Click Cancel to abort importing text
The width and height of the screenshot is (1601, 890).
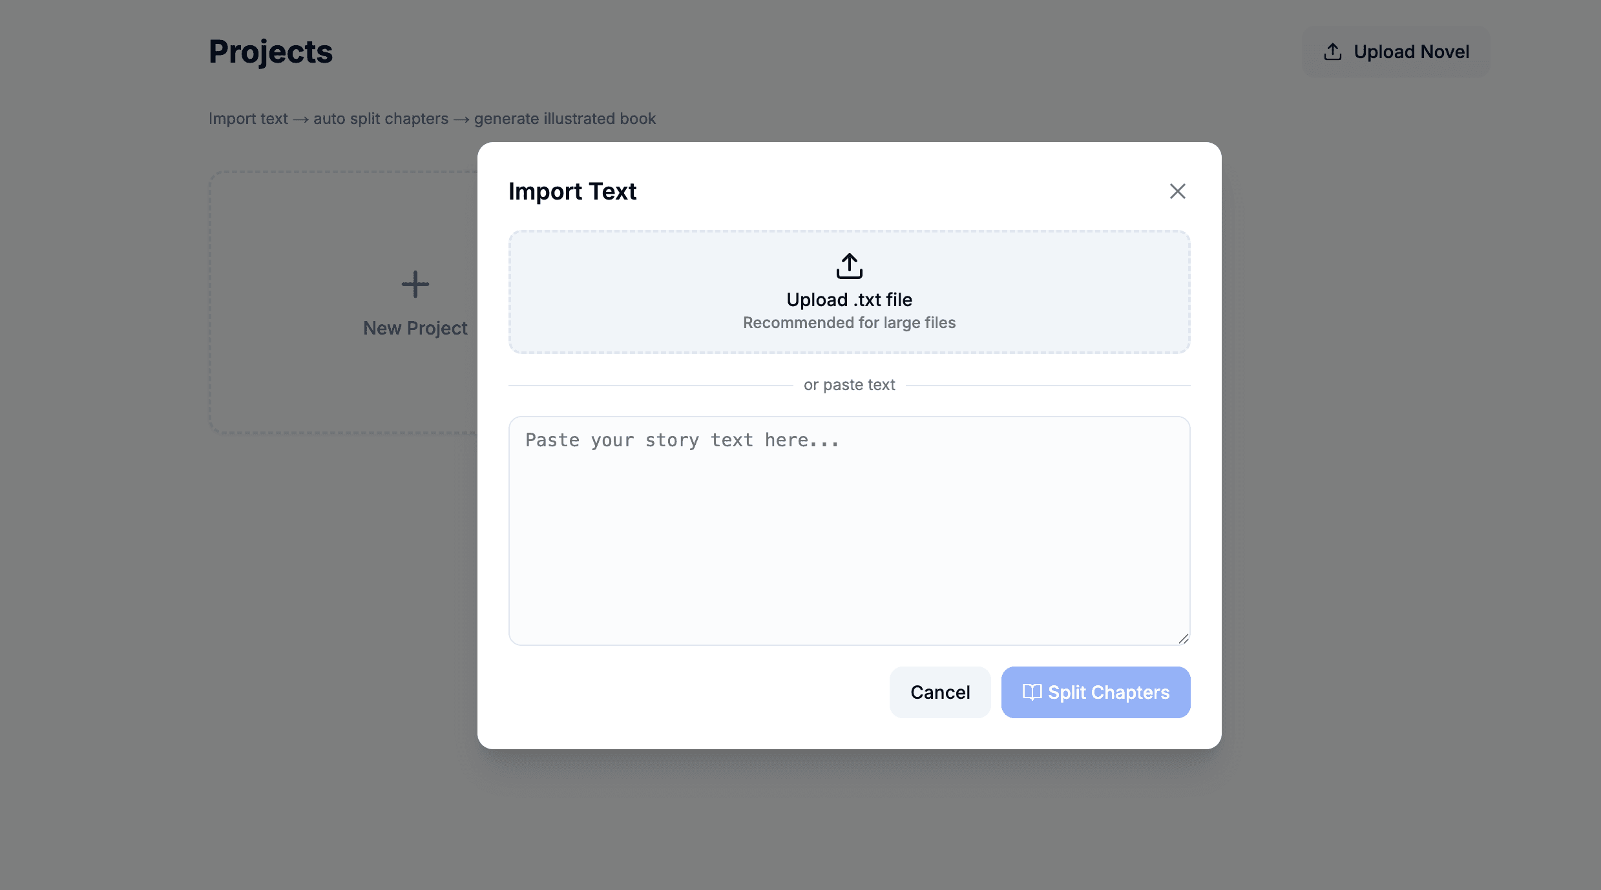940,692
